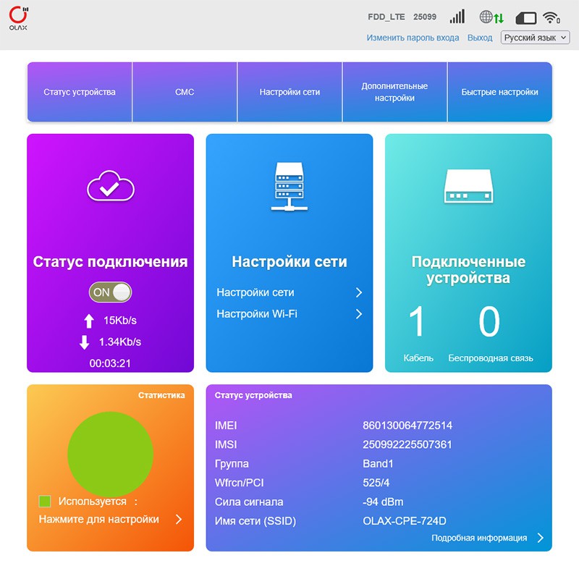Click the router connected devices icon
The height and width of the screenshot is (579, 579).
(x=468, y=187)
